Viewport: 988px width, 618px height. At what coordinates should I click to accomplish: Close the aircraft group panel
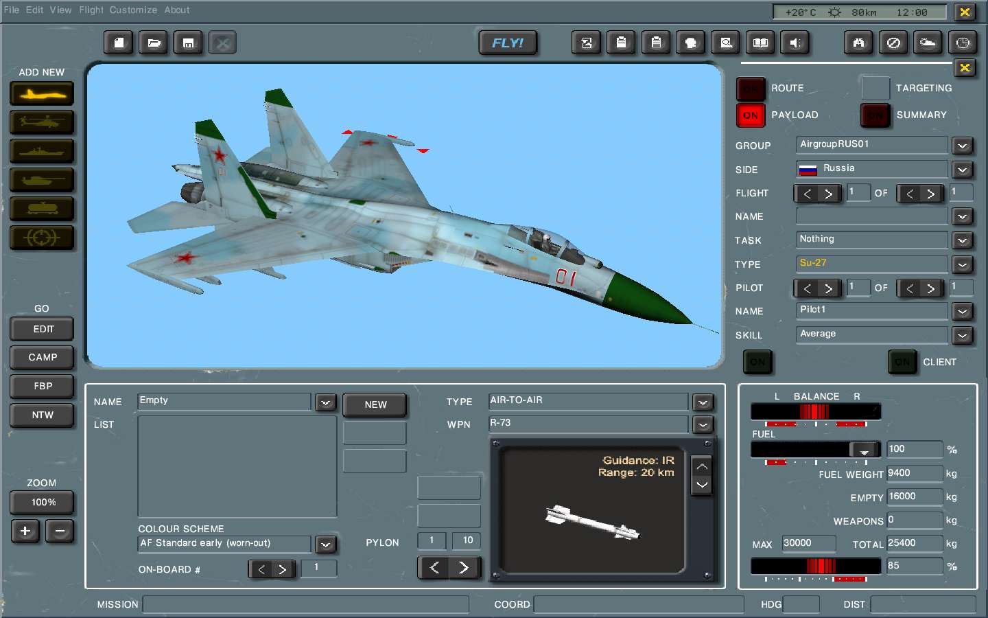point(965,67)
